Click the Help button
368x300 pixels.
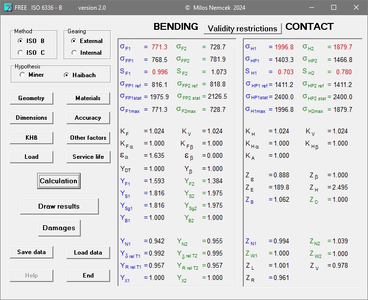tap(31, 276)
